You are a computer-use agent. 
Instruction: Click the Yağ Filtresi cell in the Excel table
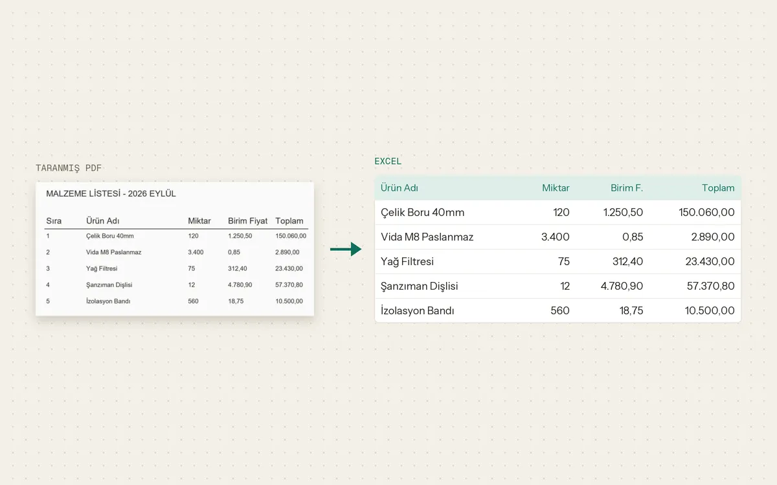coord(407,261)
